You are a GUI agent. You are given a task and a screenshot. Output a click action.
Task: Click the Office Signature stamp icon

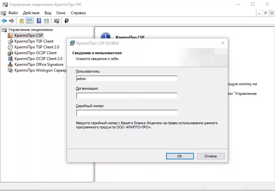point(10,65)
